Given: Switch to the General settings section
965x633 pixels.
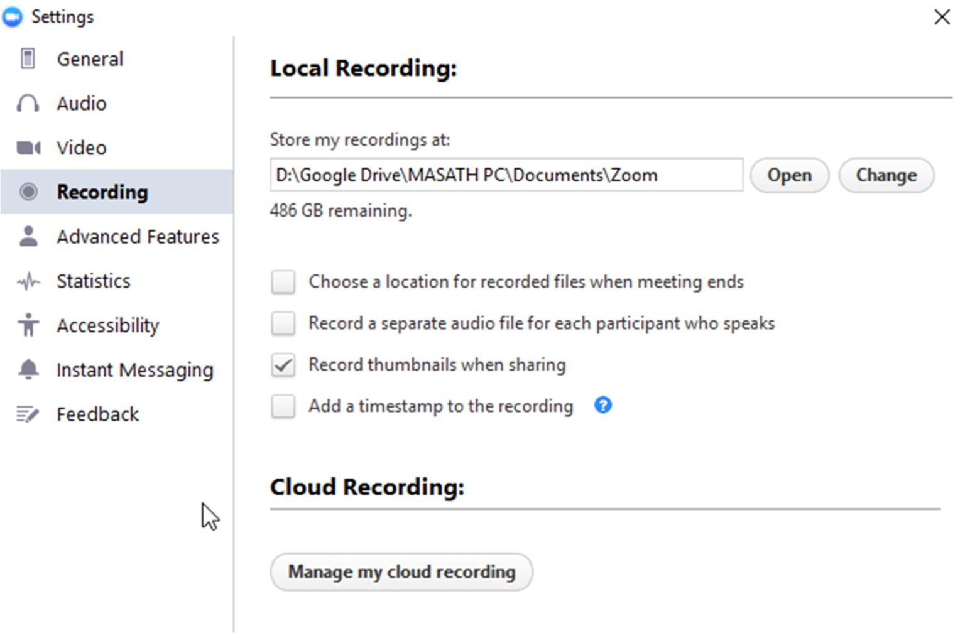Looking at the screenshot, I should coord(90,58).
